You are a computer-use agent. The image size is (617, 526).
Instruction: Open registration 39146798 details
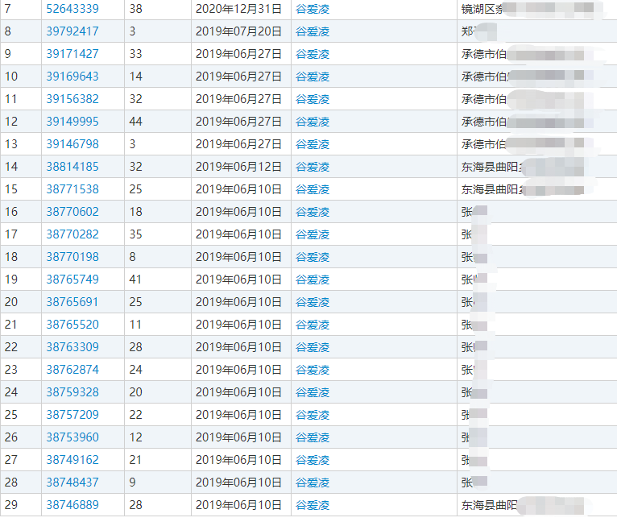pyautogui.click(x=72, y=144)
